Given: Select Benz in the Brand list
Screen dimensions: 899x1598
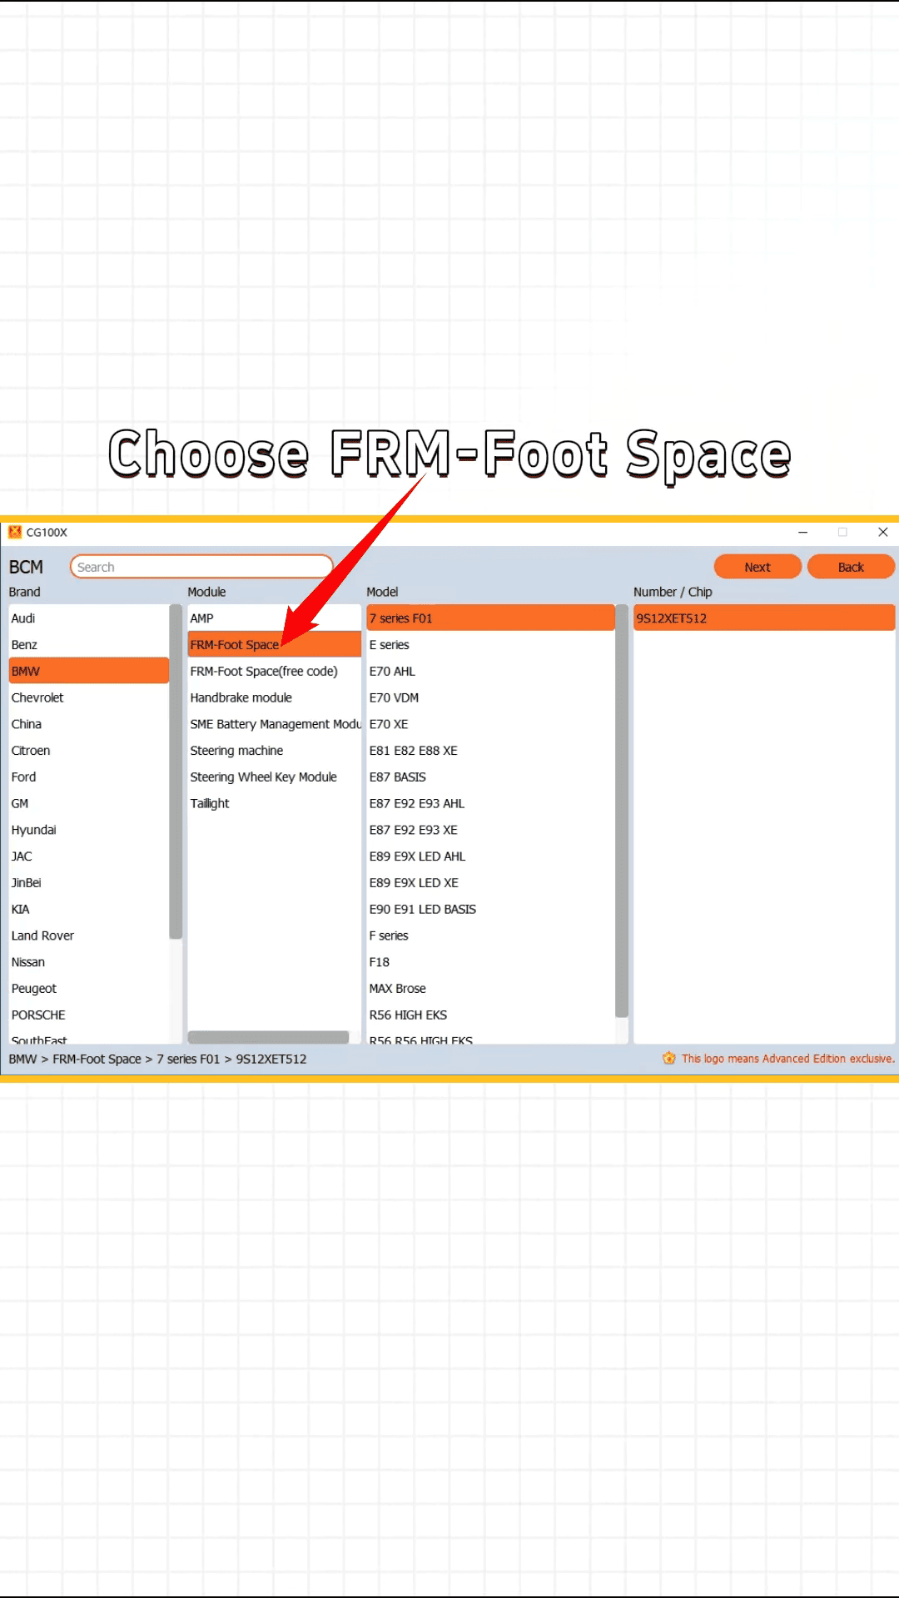Looking at the screenshot, I should pyautogui.click(x=88, y=645).
